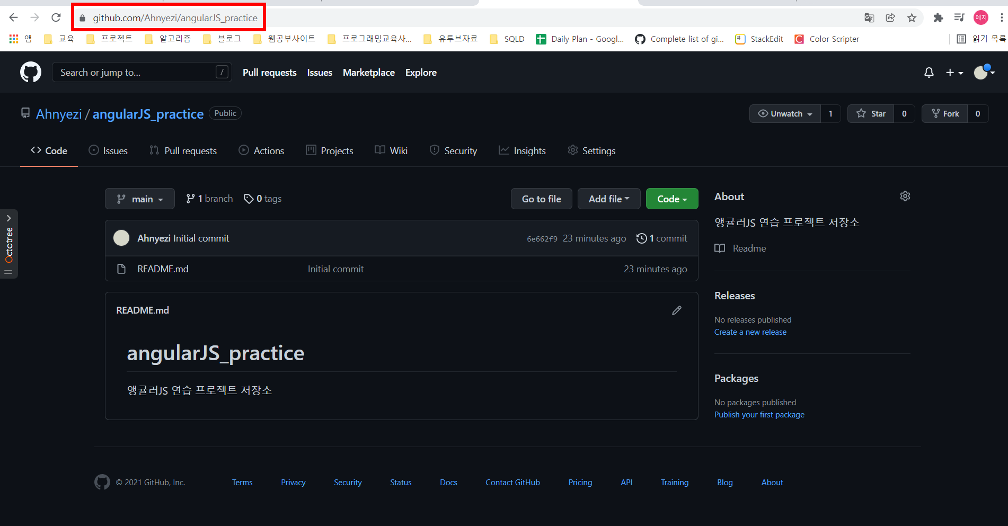Open the Projects tab
Screen dimensions: 1008x526
point(330,150)
